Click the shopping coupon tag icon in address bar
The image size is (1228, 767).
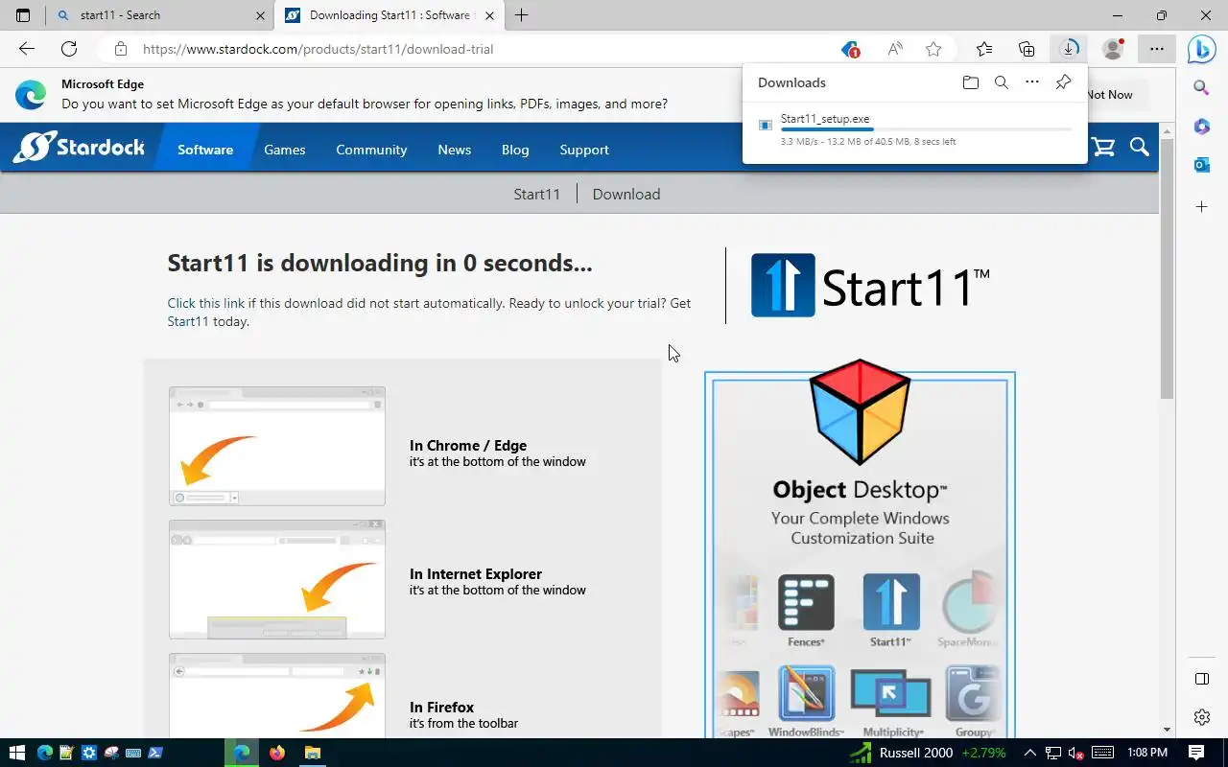click(849, 49)
